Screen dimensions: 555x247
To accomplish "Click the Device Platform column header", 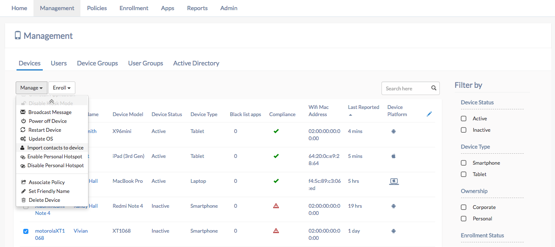I will pos(397,111).
